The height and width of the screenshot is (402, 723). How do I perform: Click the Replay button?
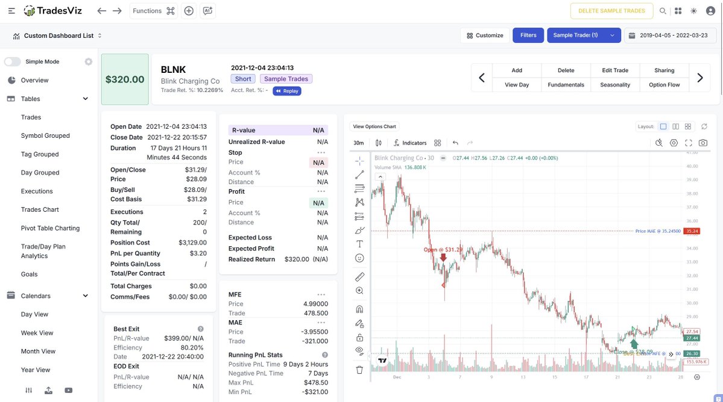coord(287,91)
